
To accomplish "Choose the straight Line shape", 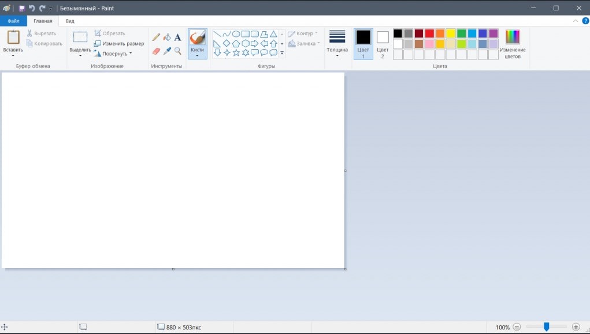I will [x=217, y=34].
